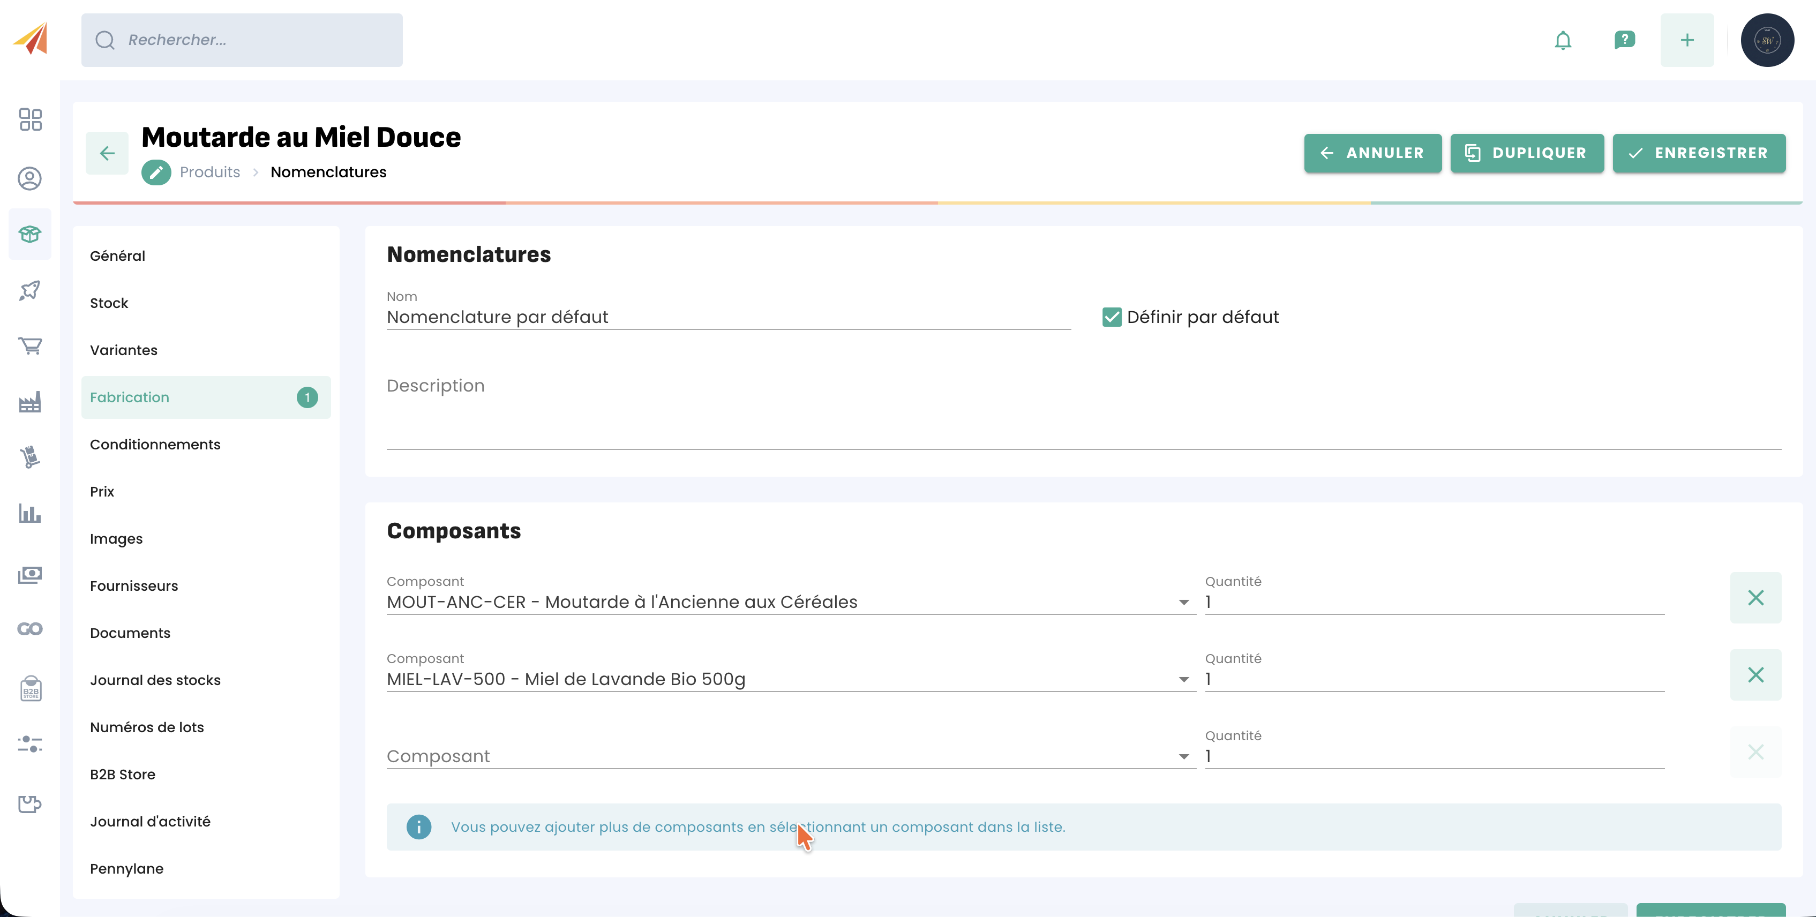This screenshot has width=1816, height=917.
Task: Open the notifications bell
Action: pyautogui.click(x=1563, y=40)
